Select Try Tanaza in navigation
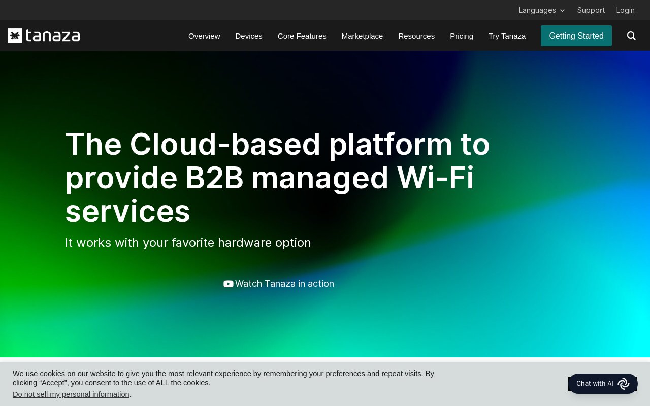The image size is (650, 406). [507, 36]
